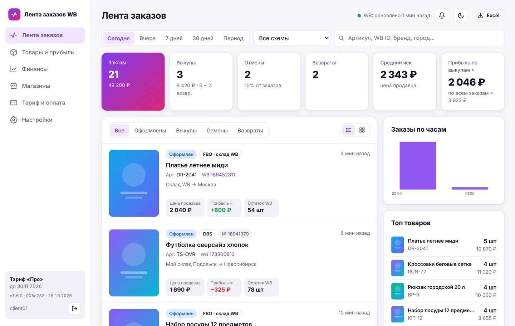515x326 pixels.
Task: Click order number № 18941379 badge
Action: pyautogui.click(x=235, y=234)
